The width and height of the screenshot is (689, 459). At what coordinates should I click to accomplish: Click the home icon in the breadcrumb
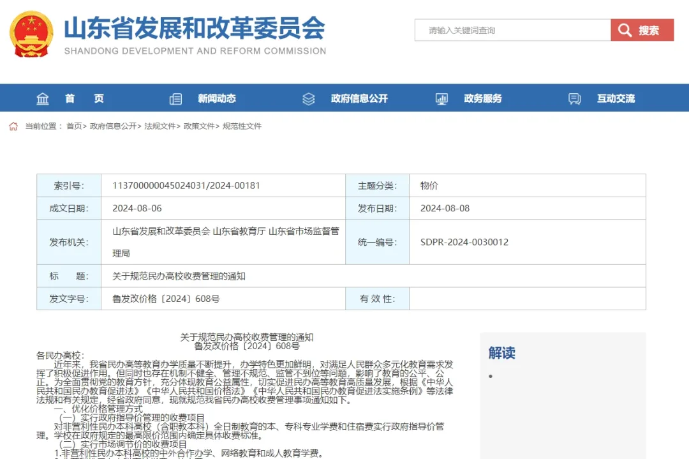coord(12,126)
